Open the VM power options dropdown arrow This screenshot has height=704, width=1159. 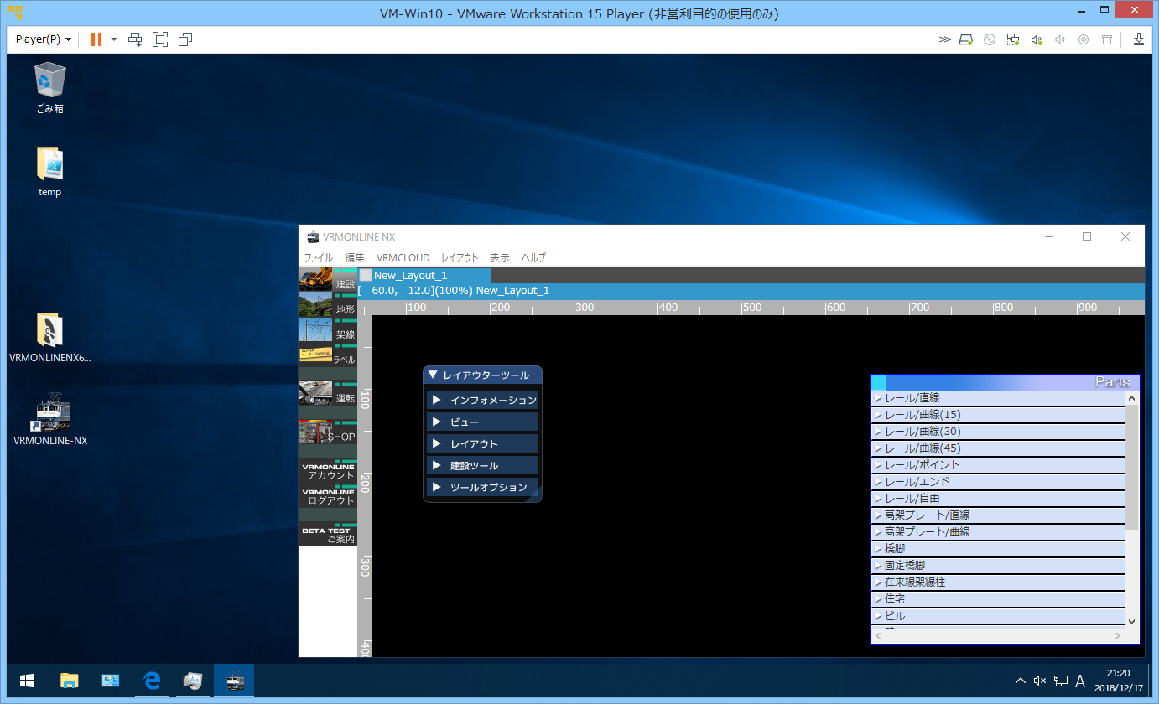point(114,39)
